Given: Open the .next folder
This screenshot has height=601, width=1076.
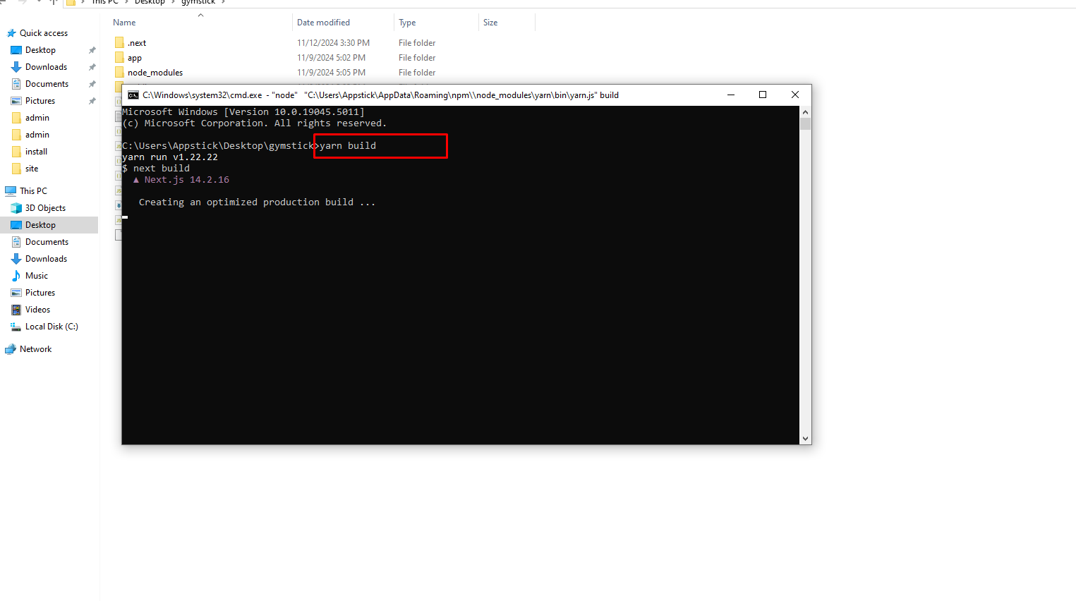Looking at the screenshot, I should pos(138,42).
